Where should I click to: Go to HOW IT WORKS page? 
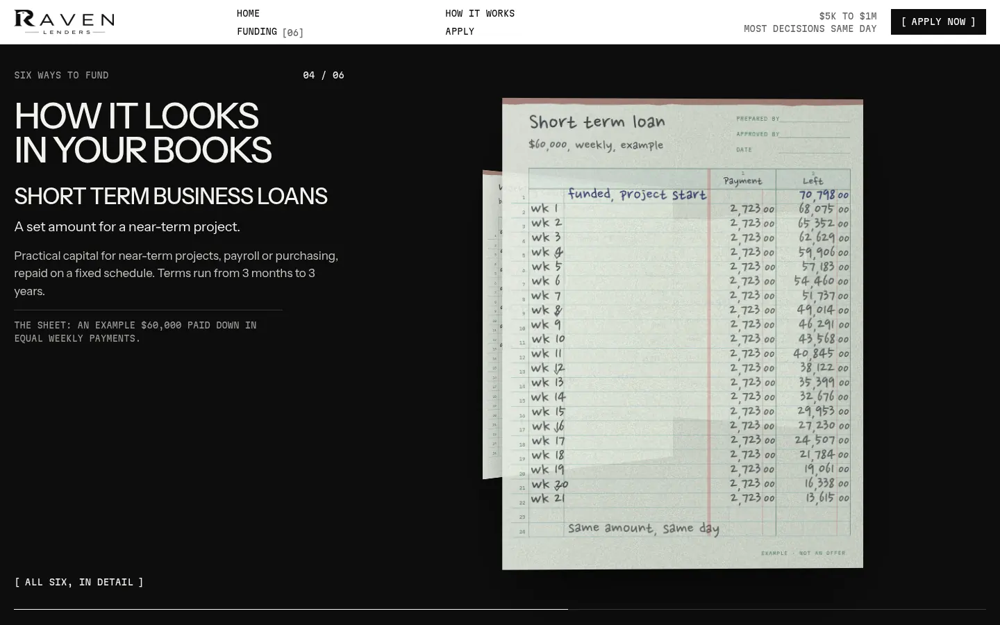(480, 13)
